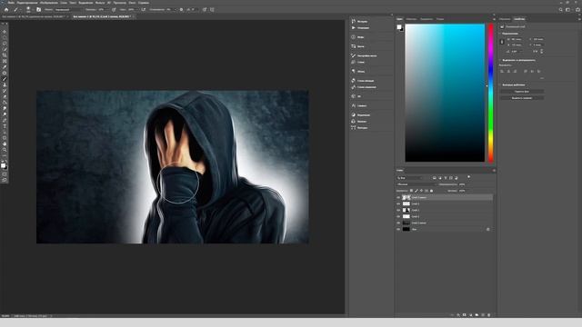
Task: Switch to the first document tab
Action: click(x=34, y=16)
